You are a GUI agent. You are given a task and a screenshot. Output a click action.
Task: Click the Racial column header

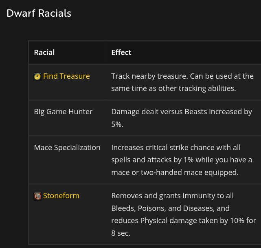click(x=44, y=53)
